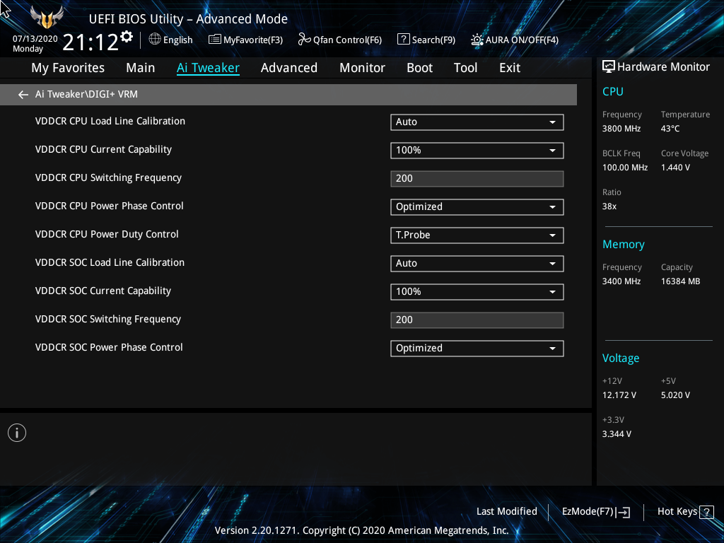The width and height of the screenshot is (724, 543).
Task: Click the Last Modified button
Action: tap(506, 512)
